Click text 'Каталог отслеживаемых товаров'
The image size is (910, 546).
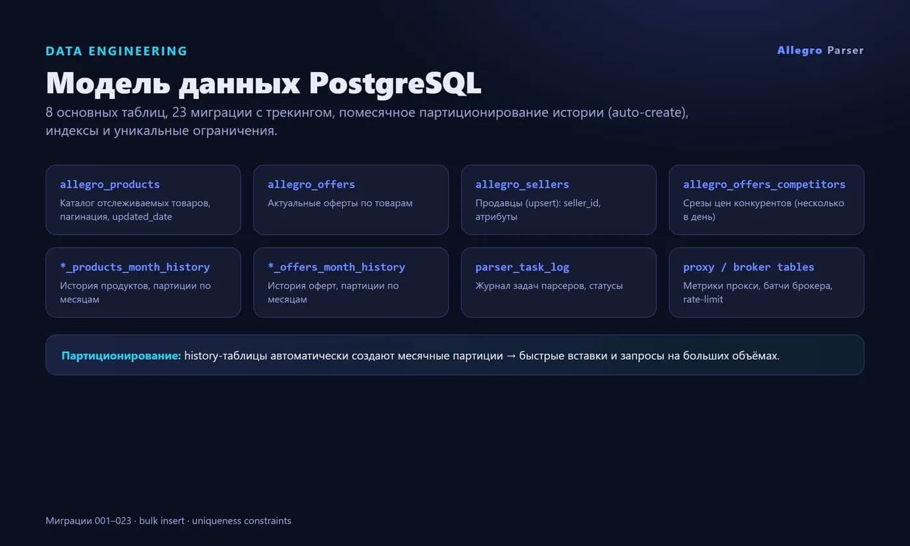133,203
